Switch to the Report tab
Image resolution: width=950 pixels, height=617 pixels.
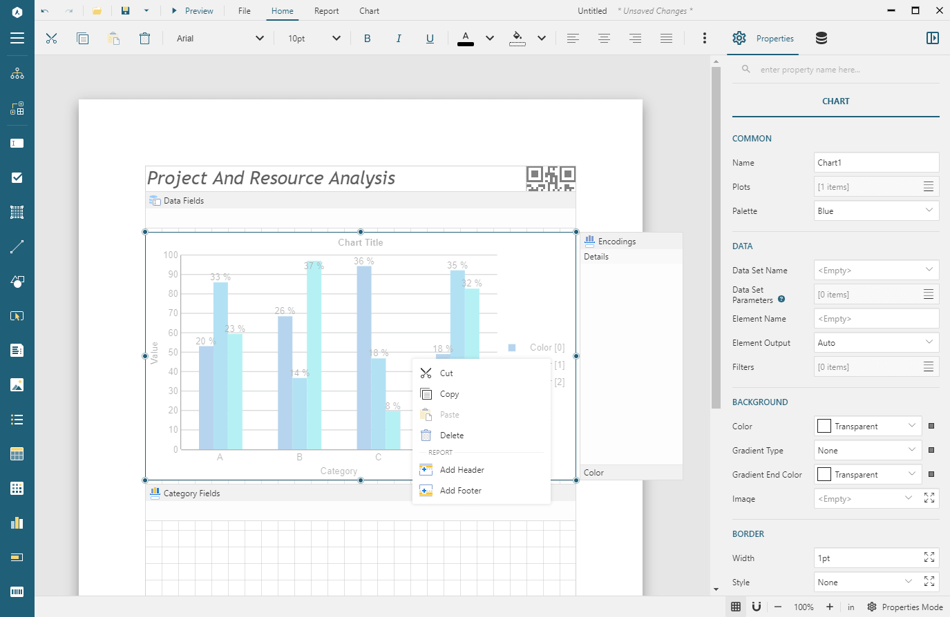[x=326, y=11]
